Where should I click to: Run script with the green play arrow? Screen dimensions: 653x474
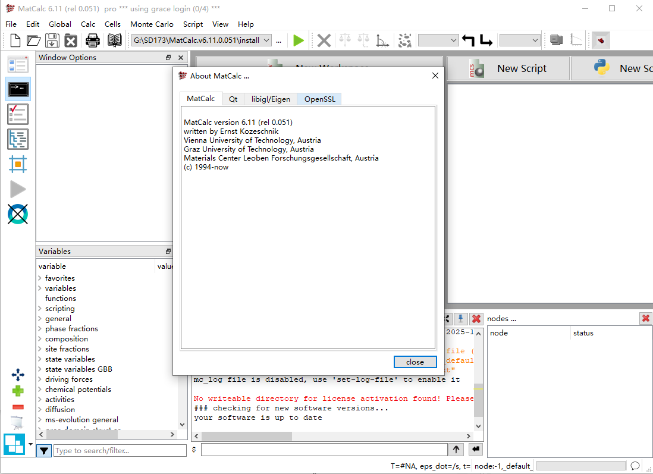click(x=298, y=40)
